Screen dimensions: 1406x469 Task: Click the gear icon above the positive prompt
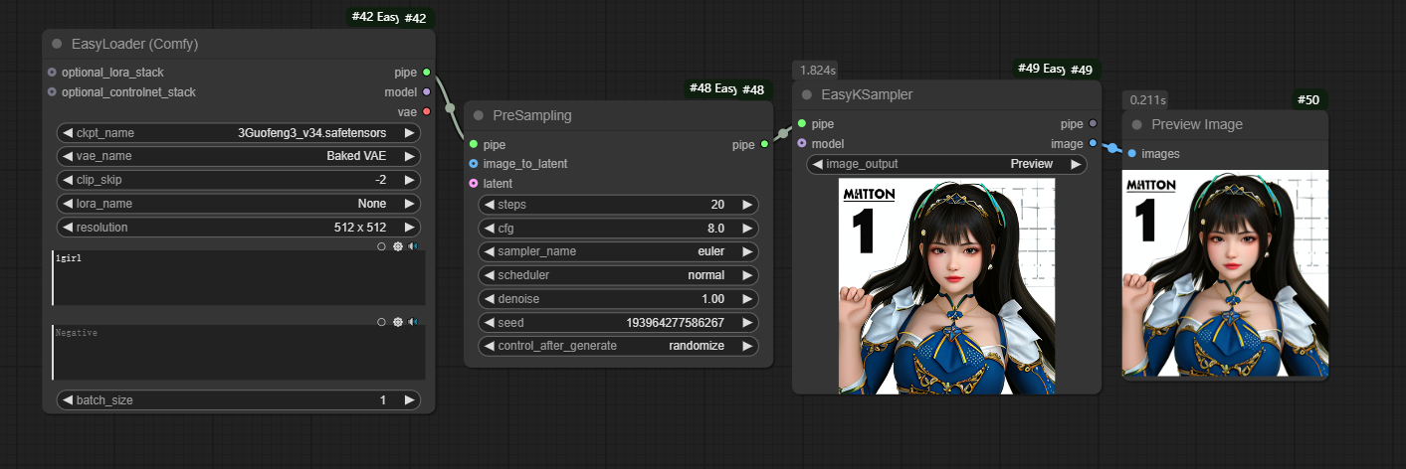[397, 246]
